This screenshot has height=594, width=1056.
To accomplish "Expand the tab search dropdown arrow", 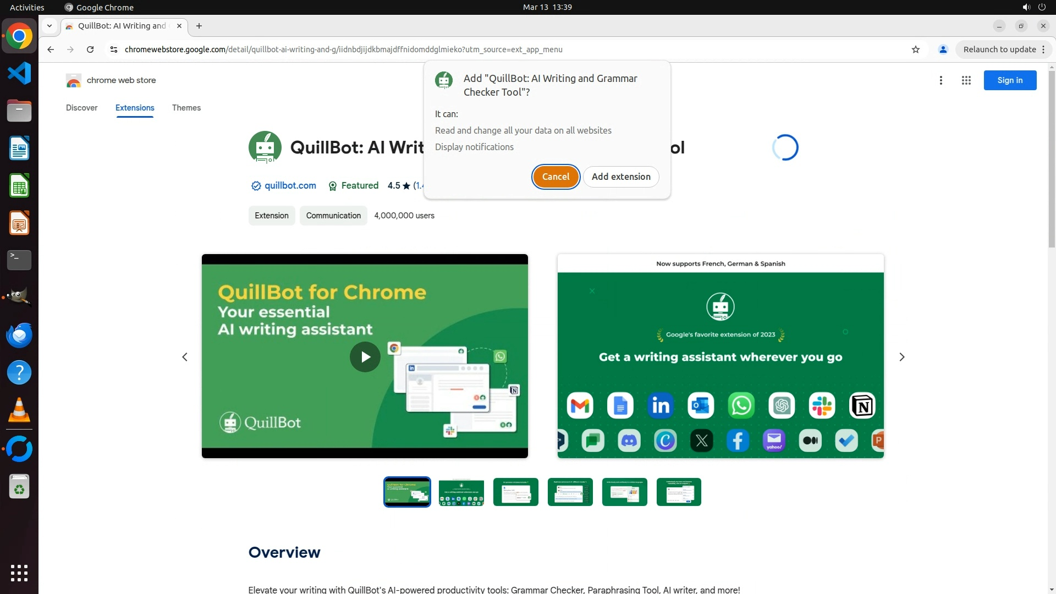I will [50, 26].
